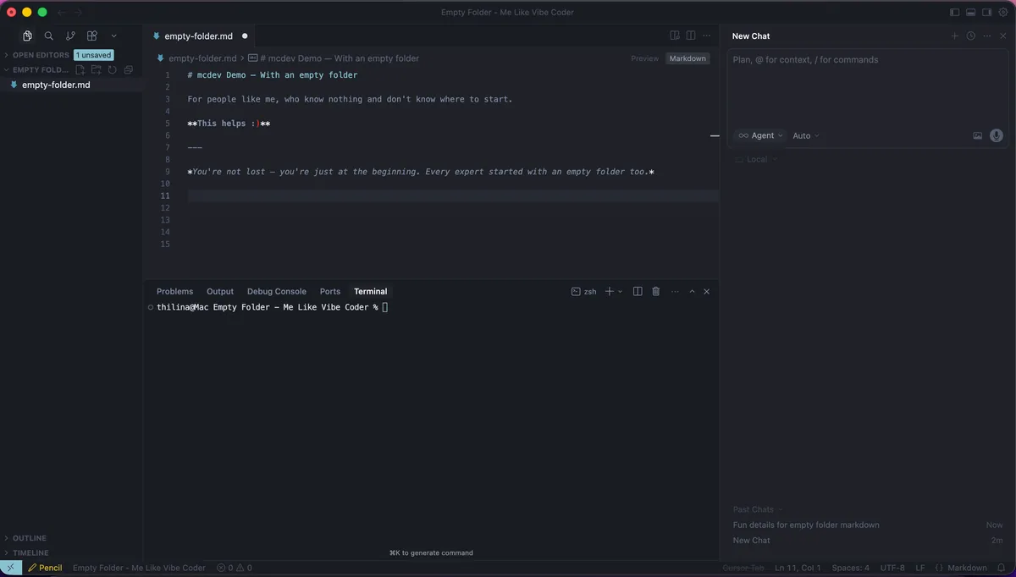Screen dimensions: 1016x577
Task: Open the Search view magnifier icon
Action: 49,36
